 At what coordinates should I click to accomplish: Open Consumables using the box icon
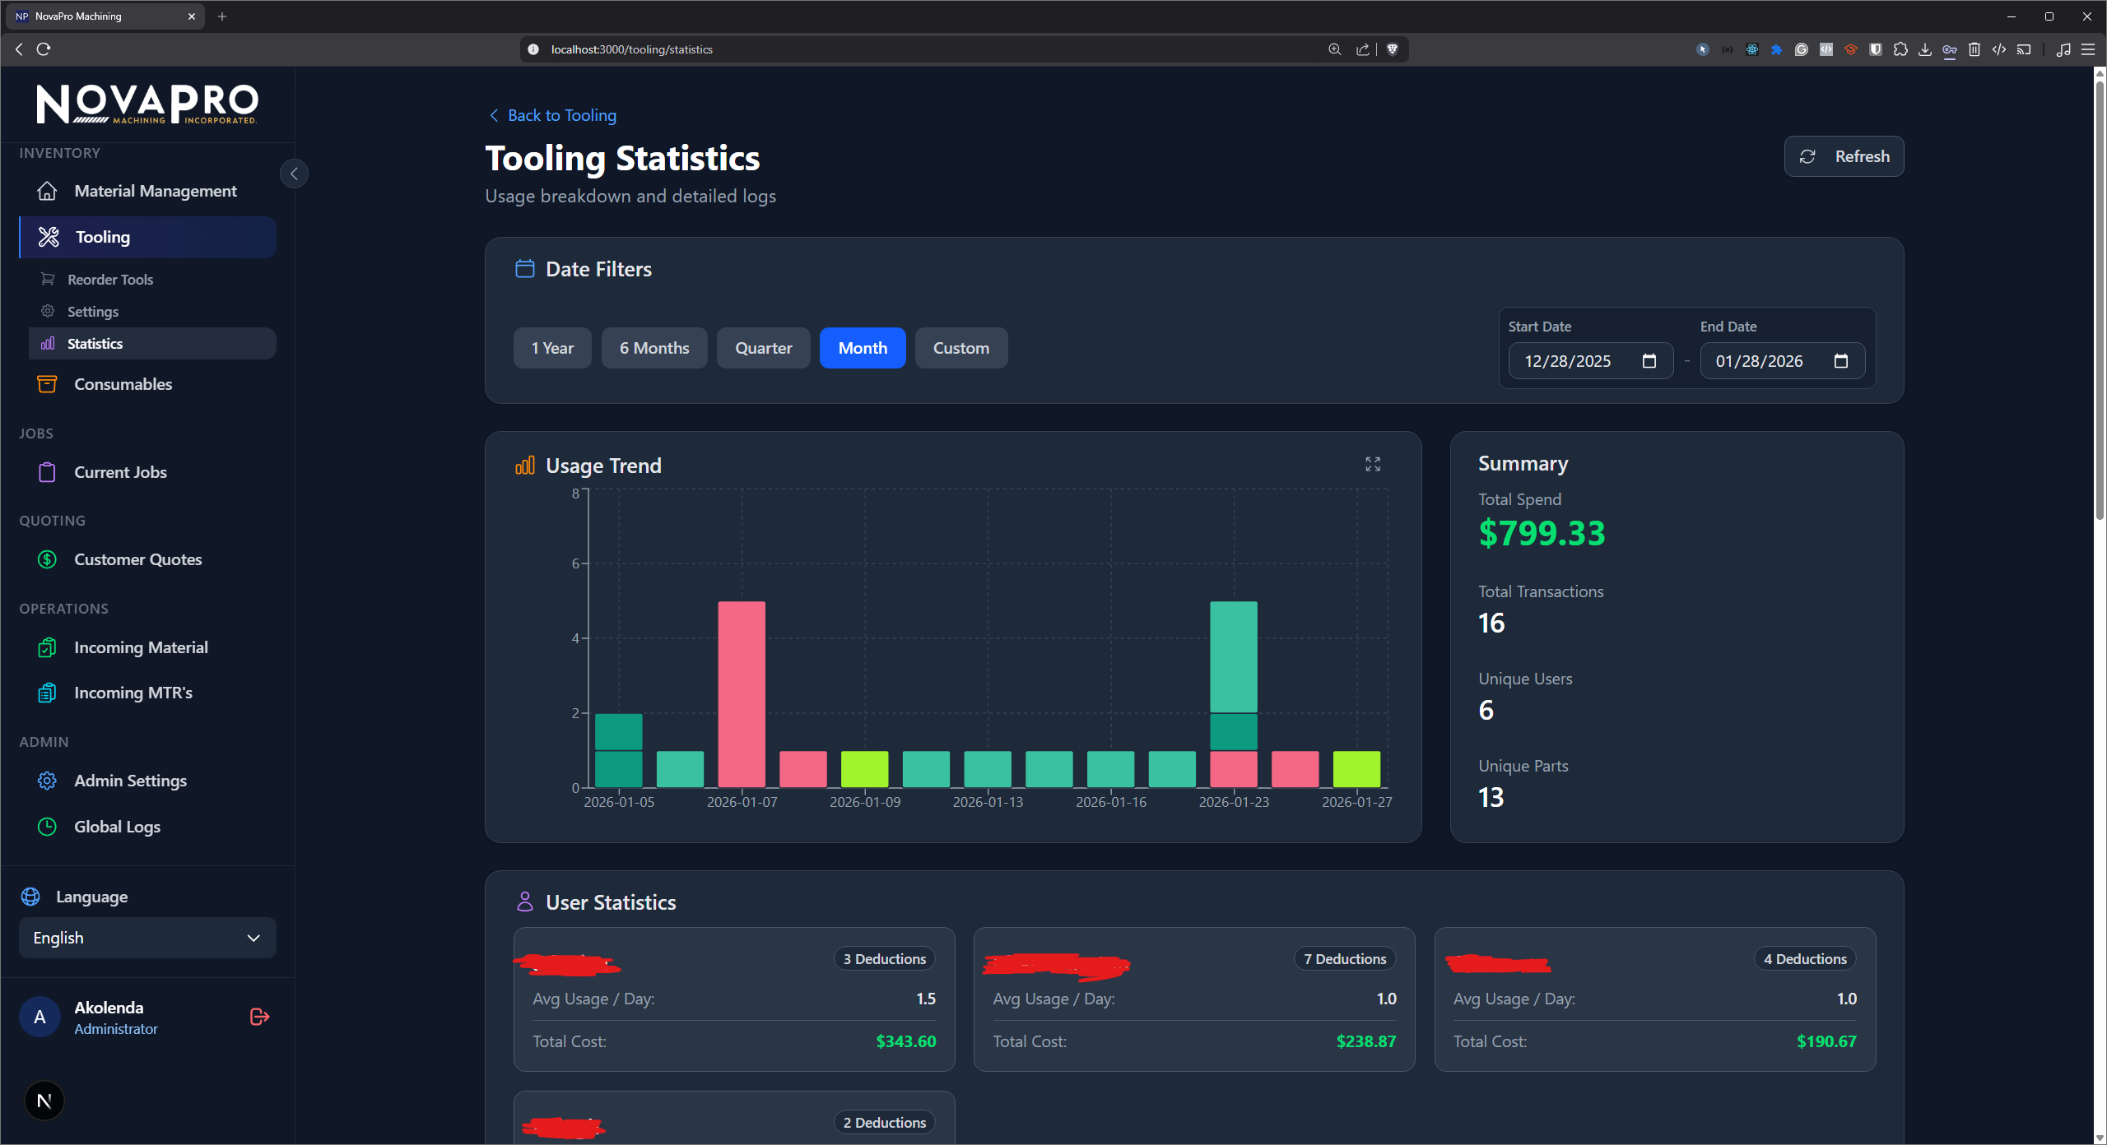47,384
